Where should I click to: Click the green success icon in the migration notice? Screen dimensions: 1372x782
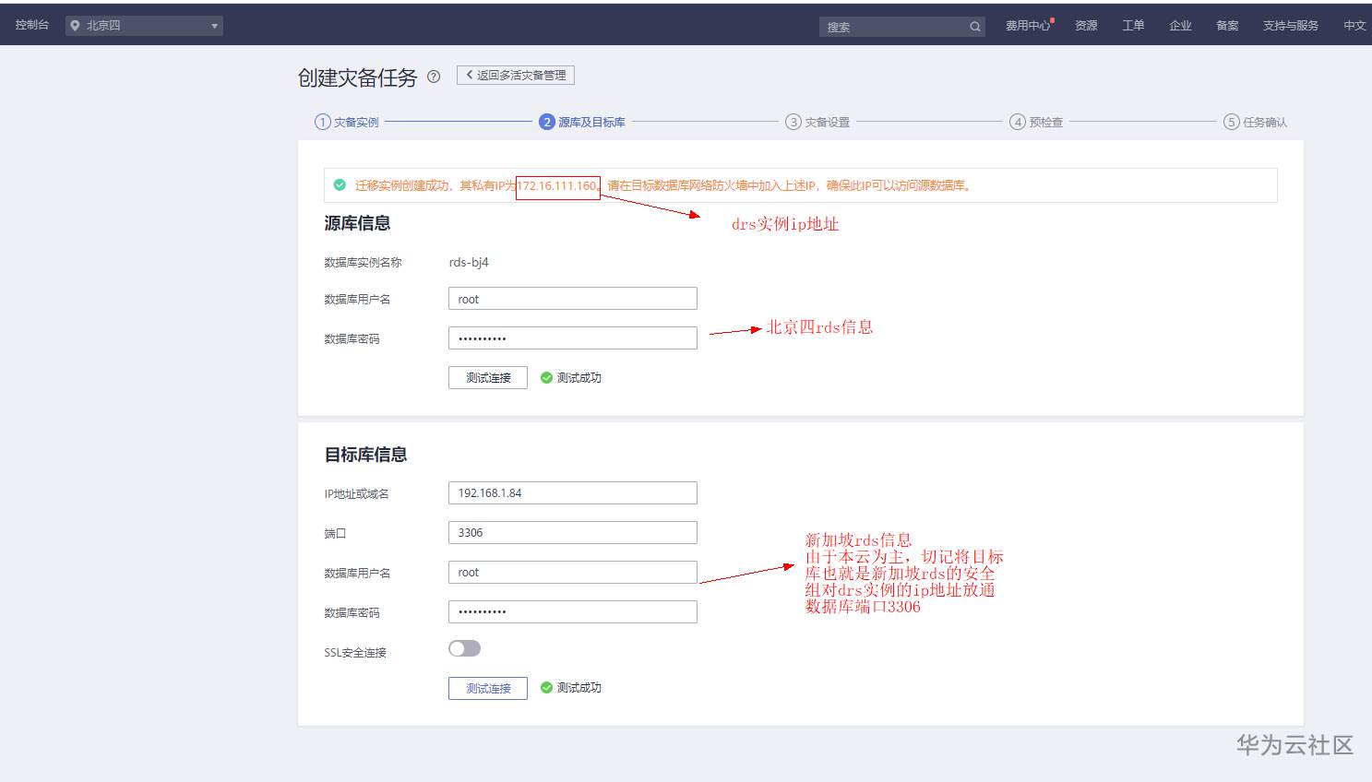coord(340,185)
